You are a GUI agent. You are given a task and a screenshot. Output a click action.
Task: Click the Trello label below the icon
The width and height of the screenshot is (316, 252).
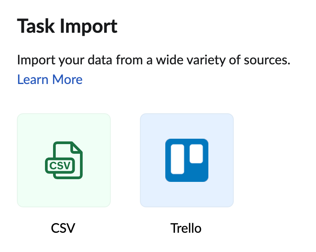(186, 228)
